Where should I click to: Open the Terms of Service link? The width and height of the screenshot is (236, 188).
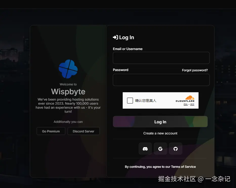point(183,167)
